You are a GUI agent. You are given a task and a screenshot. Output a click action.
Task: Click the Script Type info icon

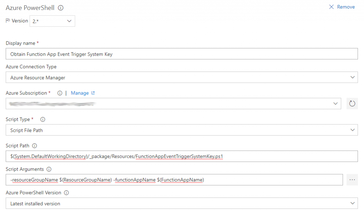tap(43, 119)
